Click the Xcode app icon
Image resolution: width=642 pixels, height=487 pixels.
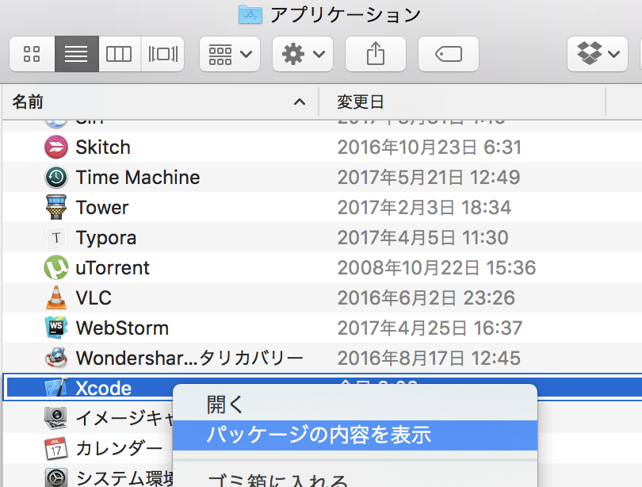pyautogui.click(x=56, y=388)
